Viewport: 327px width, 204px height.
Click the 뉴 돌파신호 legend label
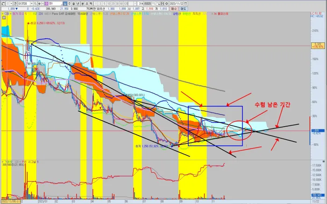[221, 14]
